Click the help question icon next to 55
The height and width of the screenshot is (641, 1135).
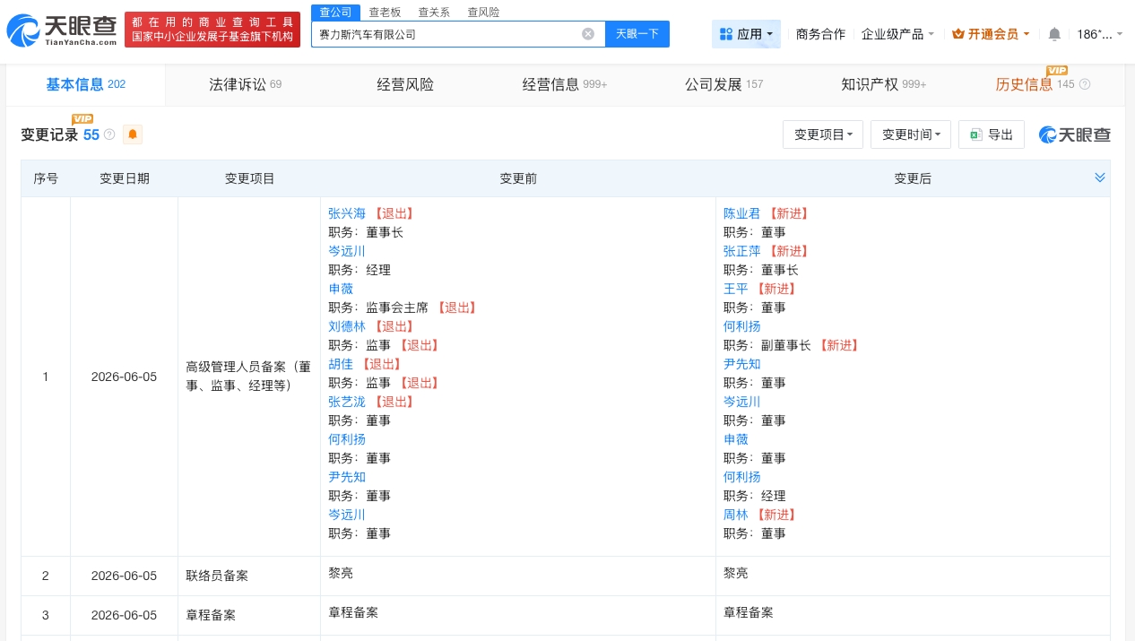pos(109,134)
